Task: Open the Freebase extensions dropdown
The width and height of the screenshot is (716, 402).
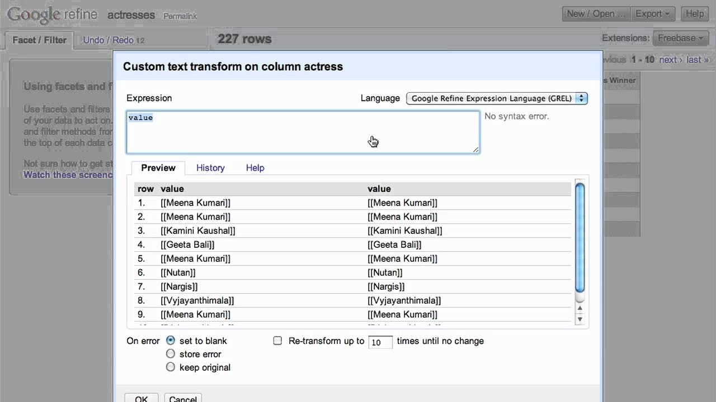Action: point(680,38)
